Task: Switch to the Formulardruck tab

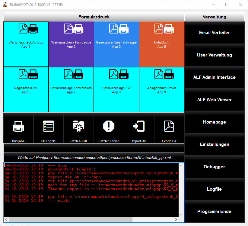Action: (x=94, y=17)
